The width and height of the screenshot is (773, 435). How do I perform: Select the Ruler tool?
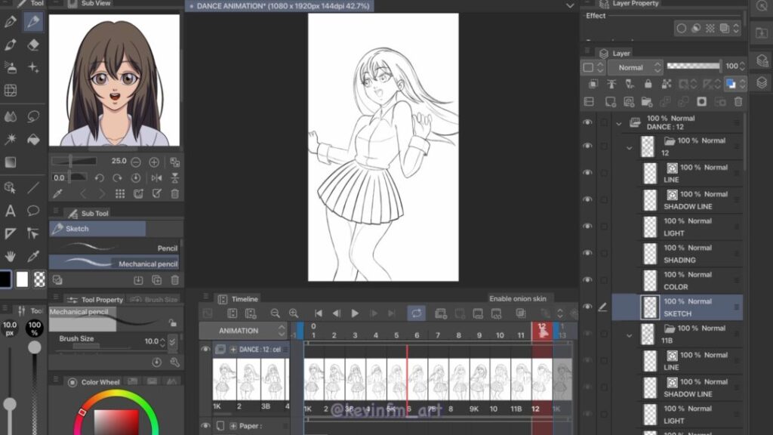tap(11, 234)
